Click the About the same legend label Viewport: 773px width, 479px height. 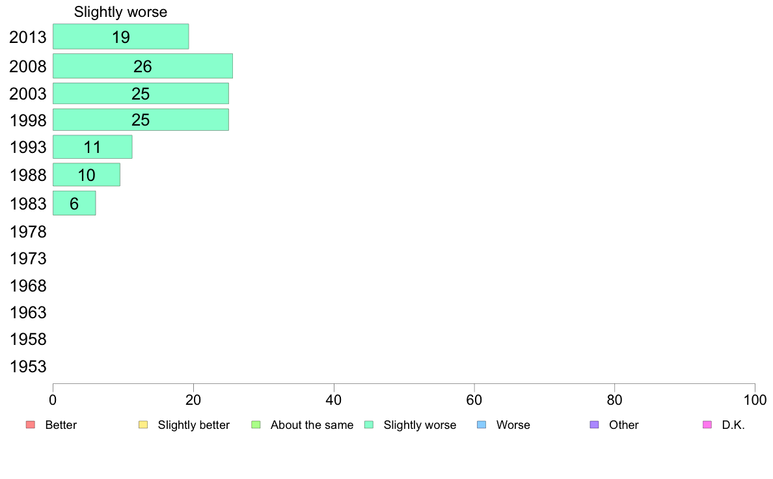tap(312, 425)
